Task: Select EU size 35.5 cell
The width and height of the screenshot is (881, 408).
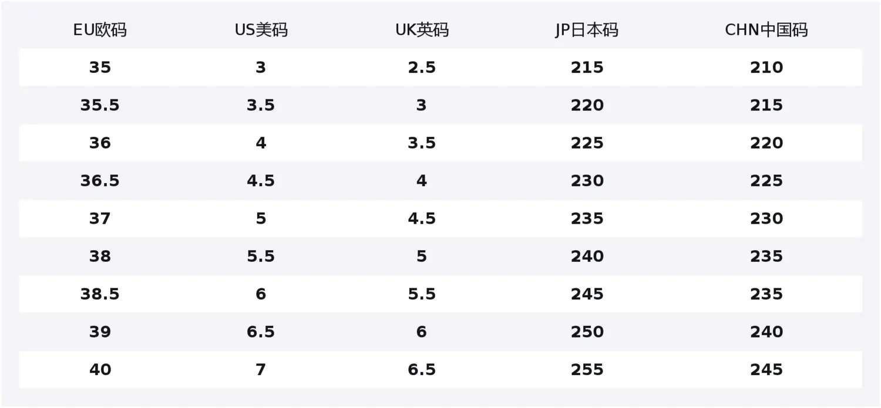Action: click(x=100, y=105)
